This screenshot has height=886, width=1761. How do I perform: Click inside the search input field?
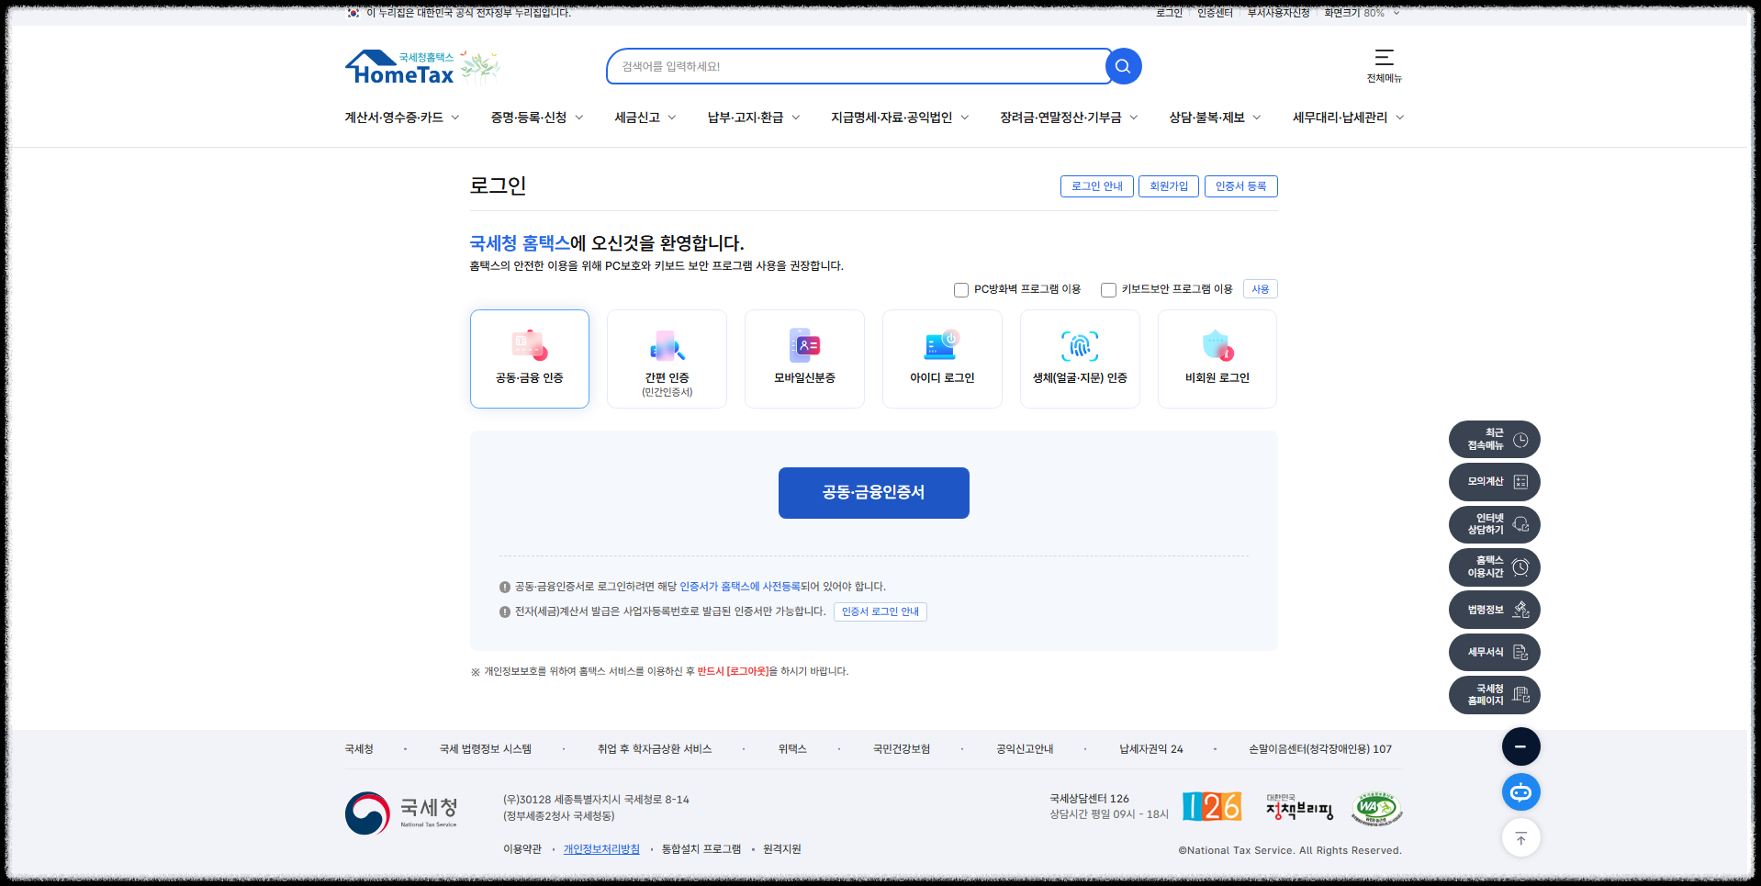[x=858, y=66]
